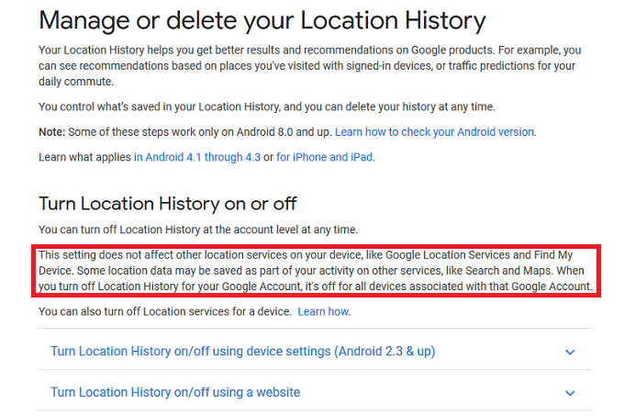Click the red-outlined paragraph starting "This setting does not"
Viewport: 624px width, 416px height.
coord(316,271)
